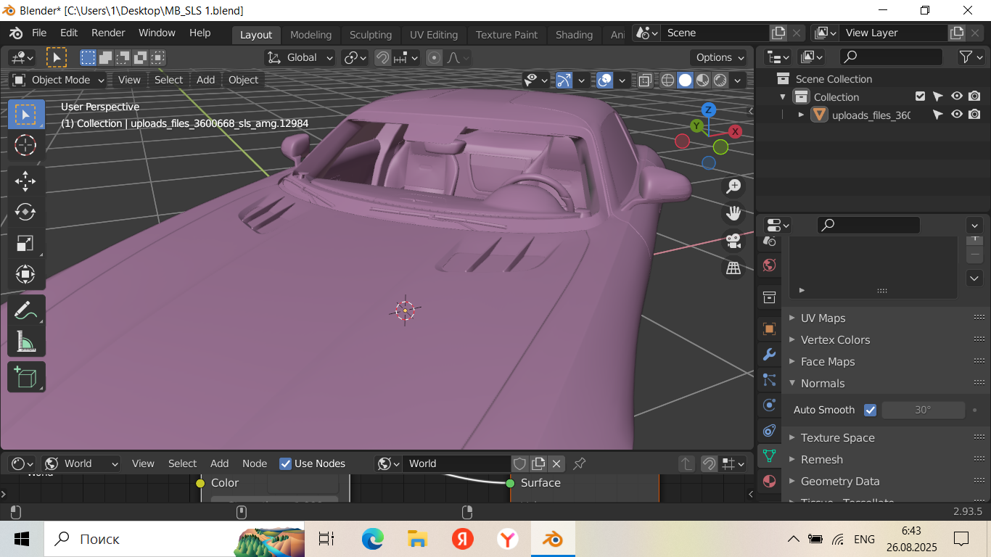Screen dimensions: 991x557
Task: Click the Add Cube tool
Action: pos(25,377)
